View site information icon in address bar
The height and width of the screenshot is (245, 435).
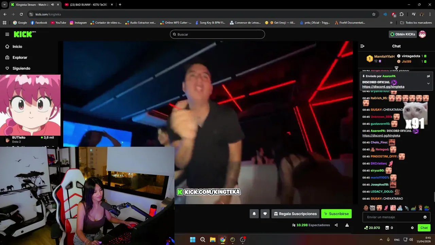(x=31, y=14)
